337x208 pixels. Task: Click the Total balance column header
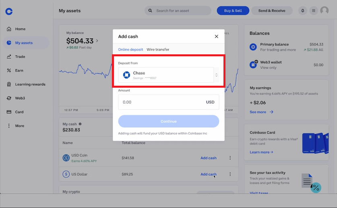pos(133,143)
